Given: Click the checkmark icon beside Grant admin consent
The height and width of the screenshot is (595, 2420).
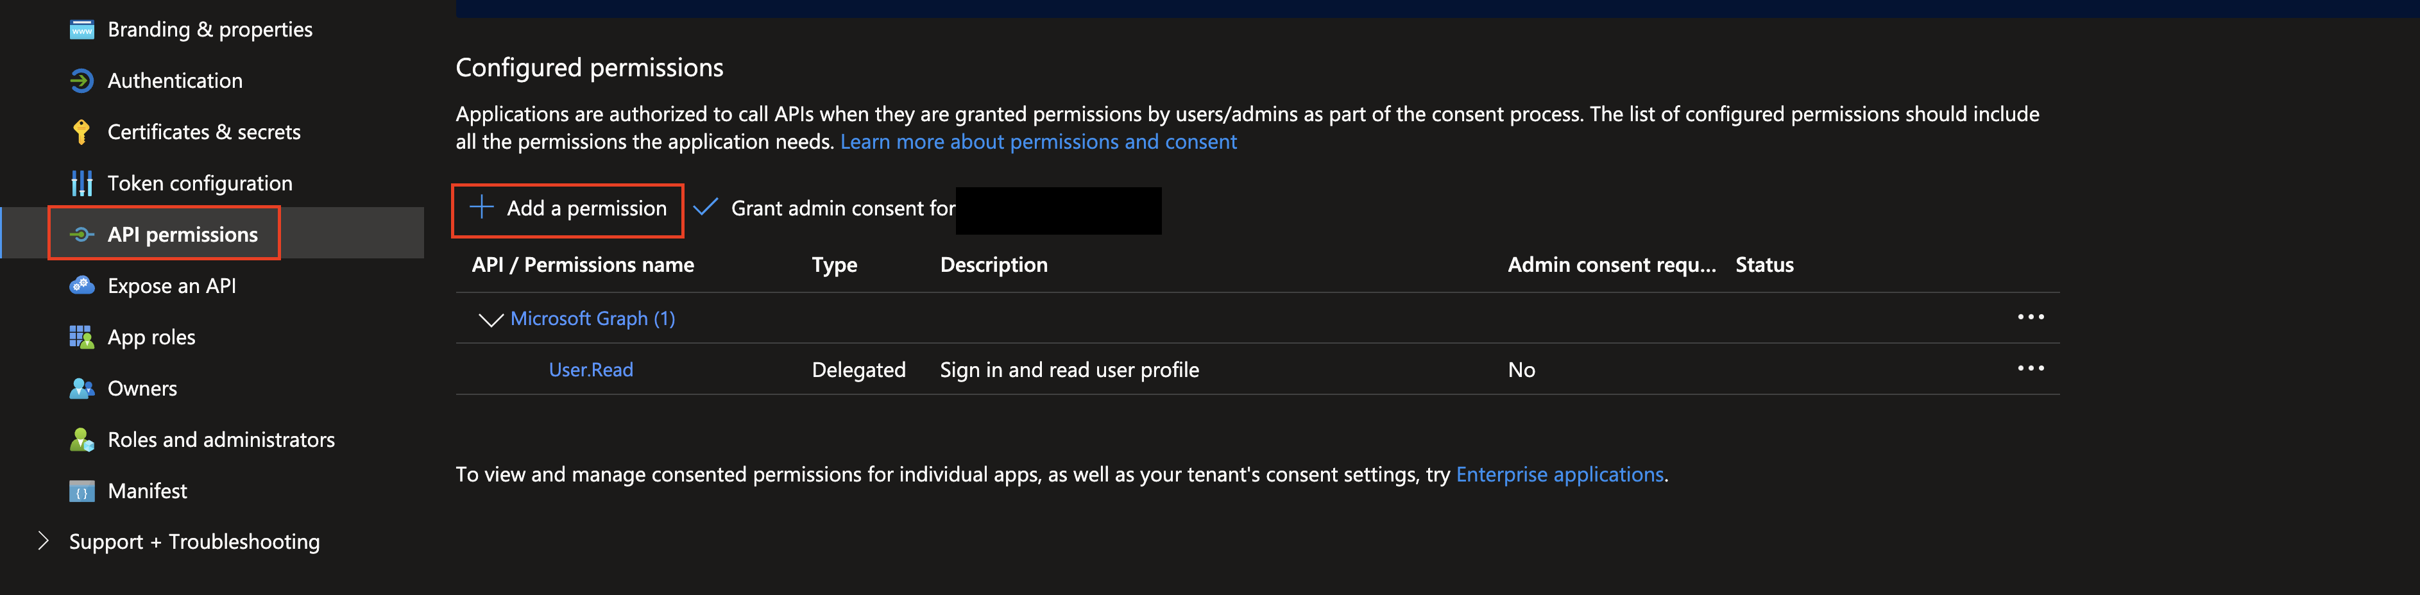Looking at the screenshot, I should click(706, 207).
